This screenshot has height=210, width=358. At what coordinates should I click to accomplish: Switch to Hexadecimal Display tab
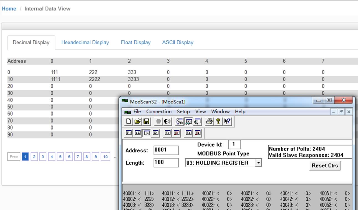coord(85,42)
